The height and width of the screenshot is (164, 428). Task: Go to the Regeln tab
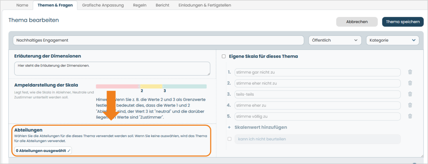[140, 5]
